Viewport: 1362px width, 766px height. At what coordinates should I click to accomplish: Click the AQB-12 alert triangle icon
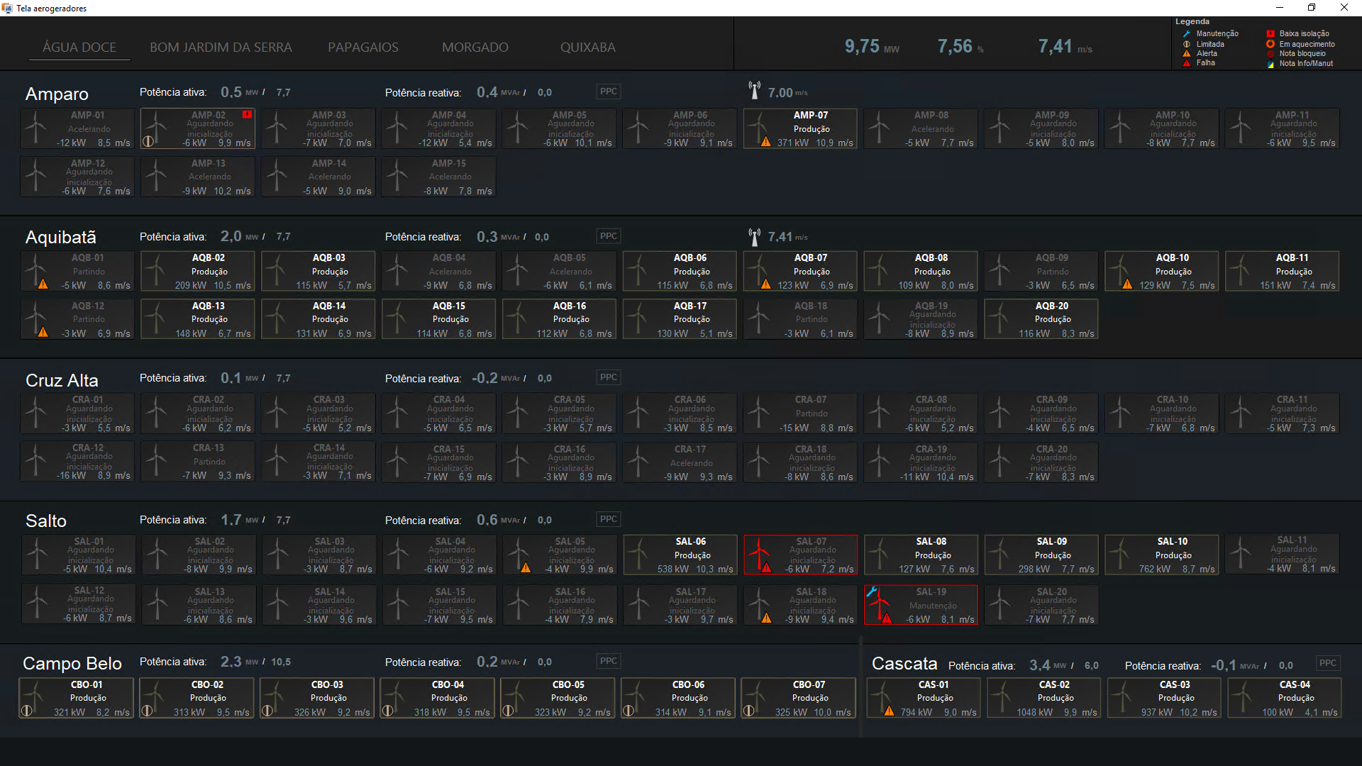coord(43,332)
